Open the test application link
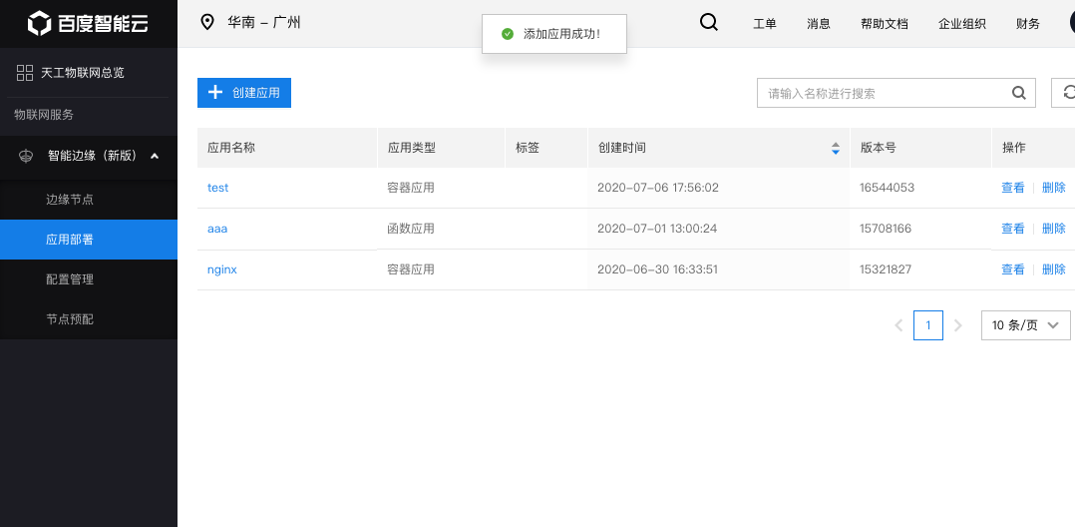The width and height of the screenshot is (1075, 527). click(218, 188)
